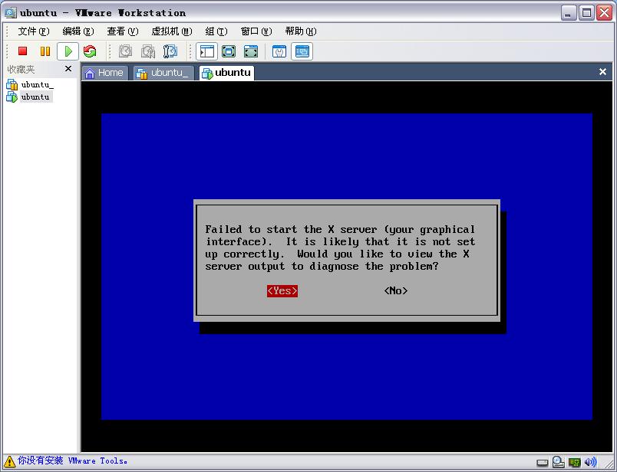Viewport: 617px width, 472px height.
Task: Click the VMware icon in title bar
Action: [11, 12]
